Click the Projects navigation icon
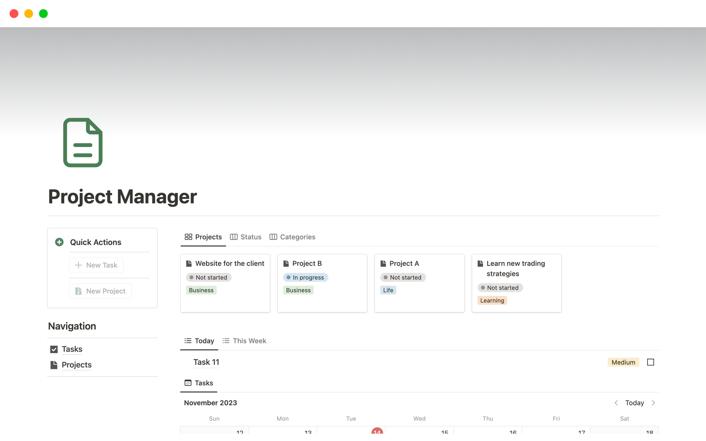Screen dimensions: 706x441 (54, 364)
